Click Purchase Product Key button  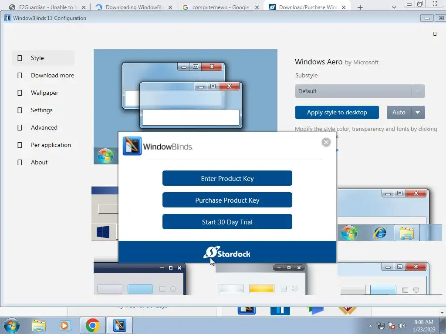click(227, 200)
